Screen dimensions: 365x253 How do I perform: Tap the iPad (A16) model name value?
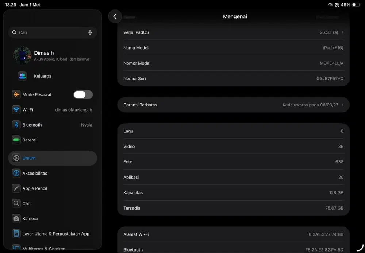coord(333,48)
